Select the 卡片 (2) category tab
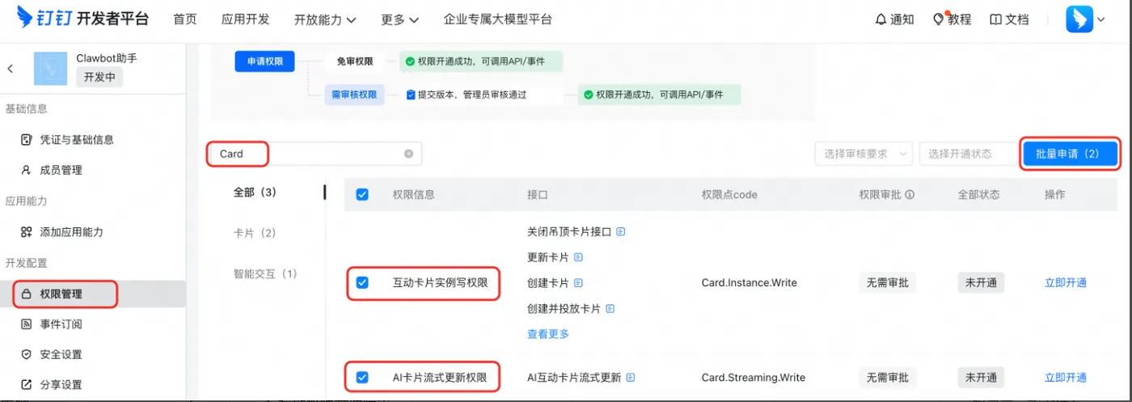 point(255,233)
